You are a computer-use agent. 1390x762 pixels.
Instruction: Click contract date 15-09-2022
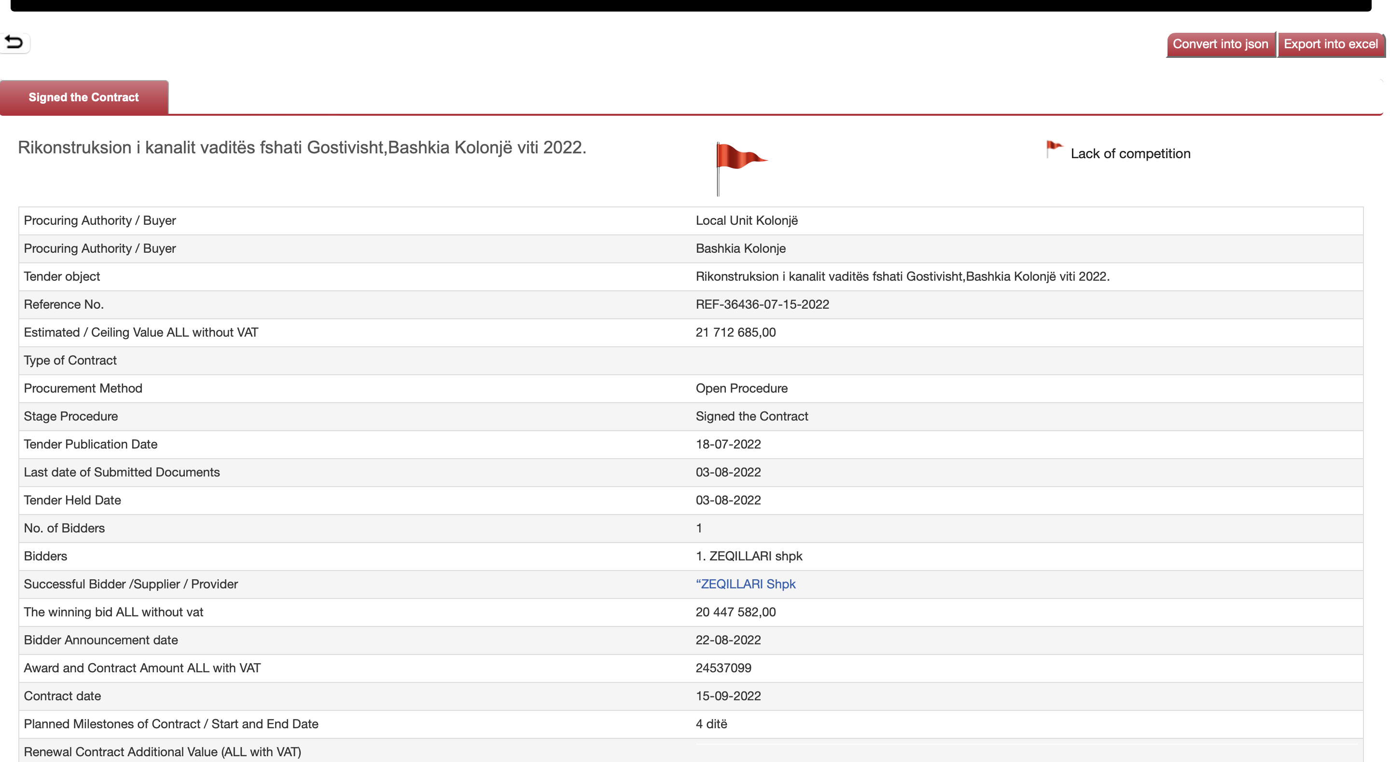728,696
